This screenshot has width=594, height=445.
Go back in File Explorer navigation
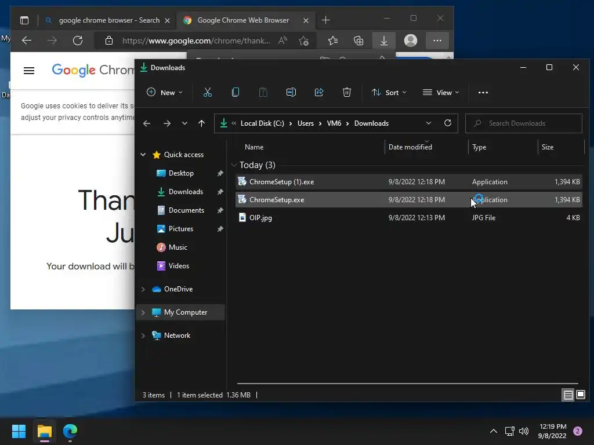point(147,123)
